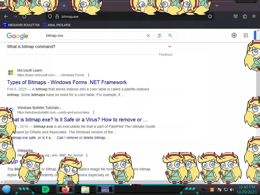The width and height of the screenshot is (260, 195).
Task: Open the Extensions puzzle icon
Action: click(245, 16)
